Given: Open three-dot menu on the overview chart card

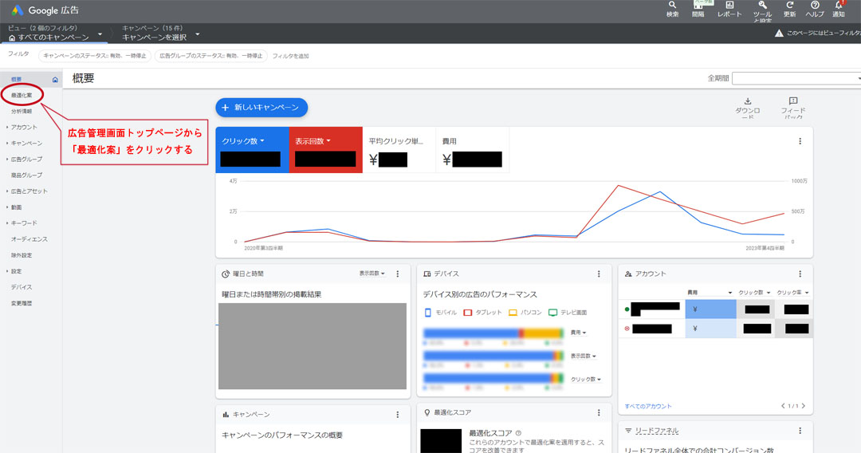Looking at the screenshot, I should click(x=800, y=141).
